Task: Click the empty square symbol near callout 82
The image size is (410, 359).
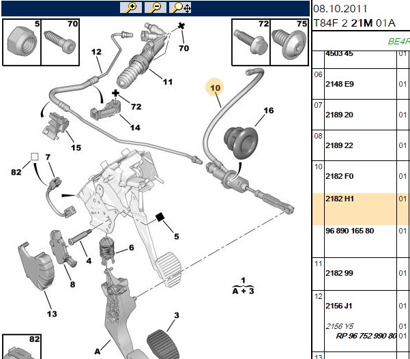Action: pos(35,157)
